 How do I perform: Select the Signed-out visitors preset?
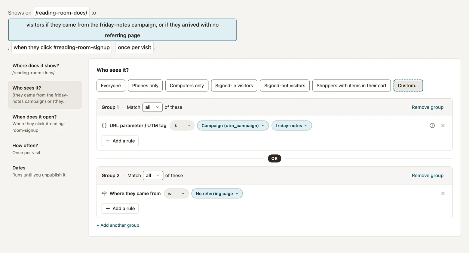(x=285, y=86)
